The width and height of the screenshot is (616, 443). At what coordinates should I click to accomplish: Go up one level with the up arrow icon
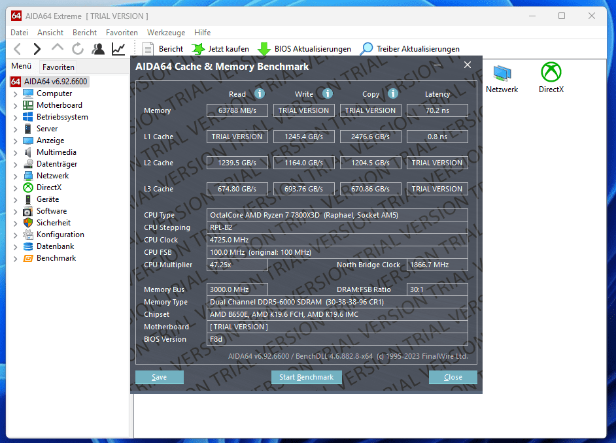(x=58, y=48)
